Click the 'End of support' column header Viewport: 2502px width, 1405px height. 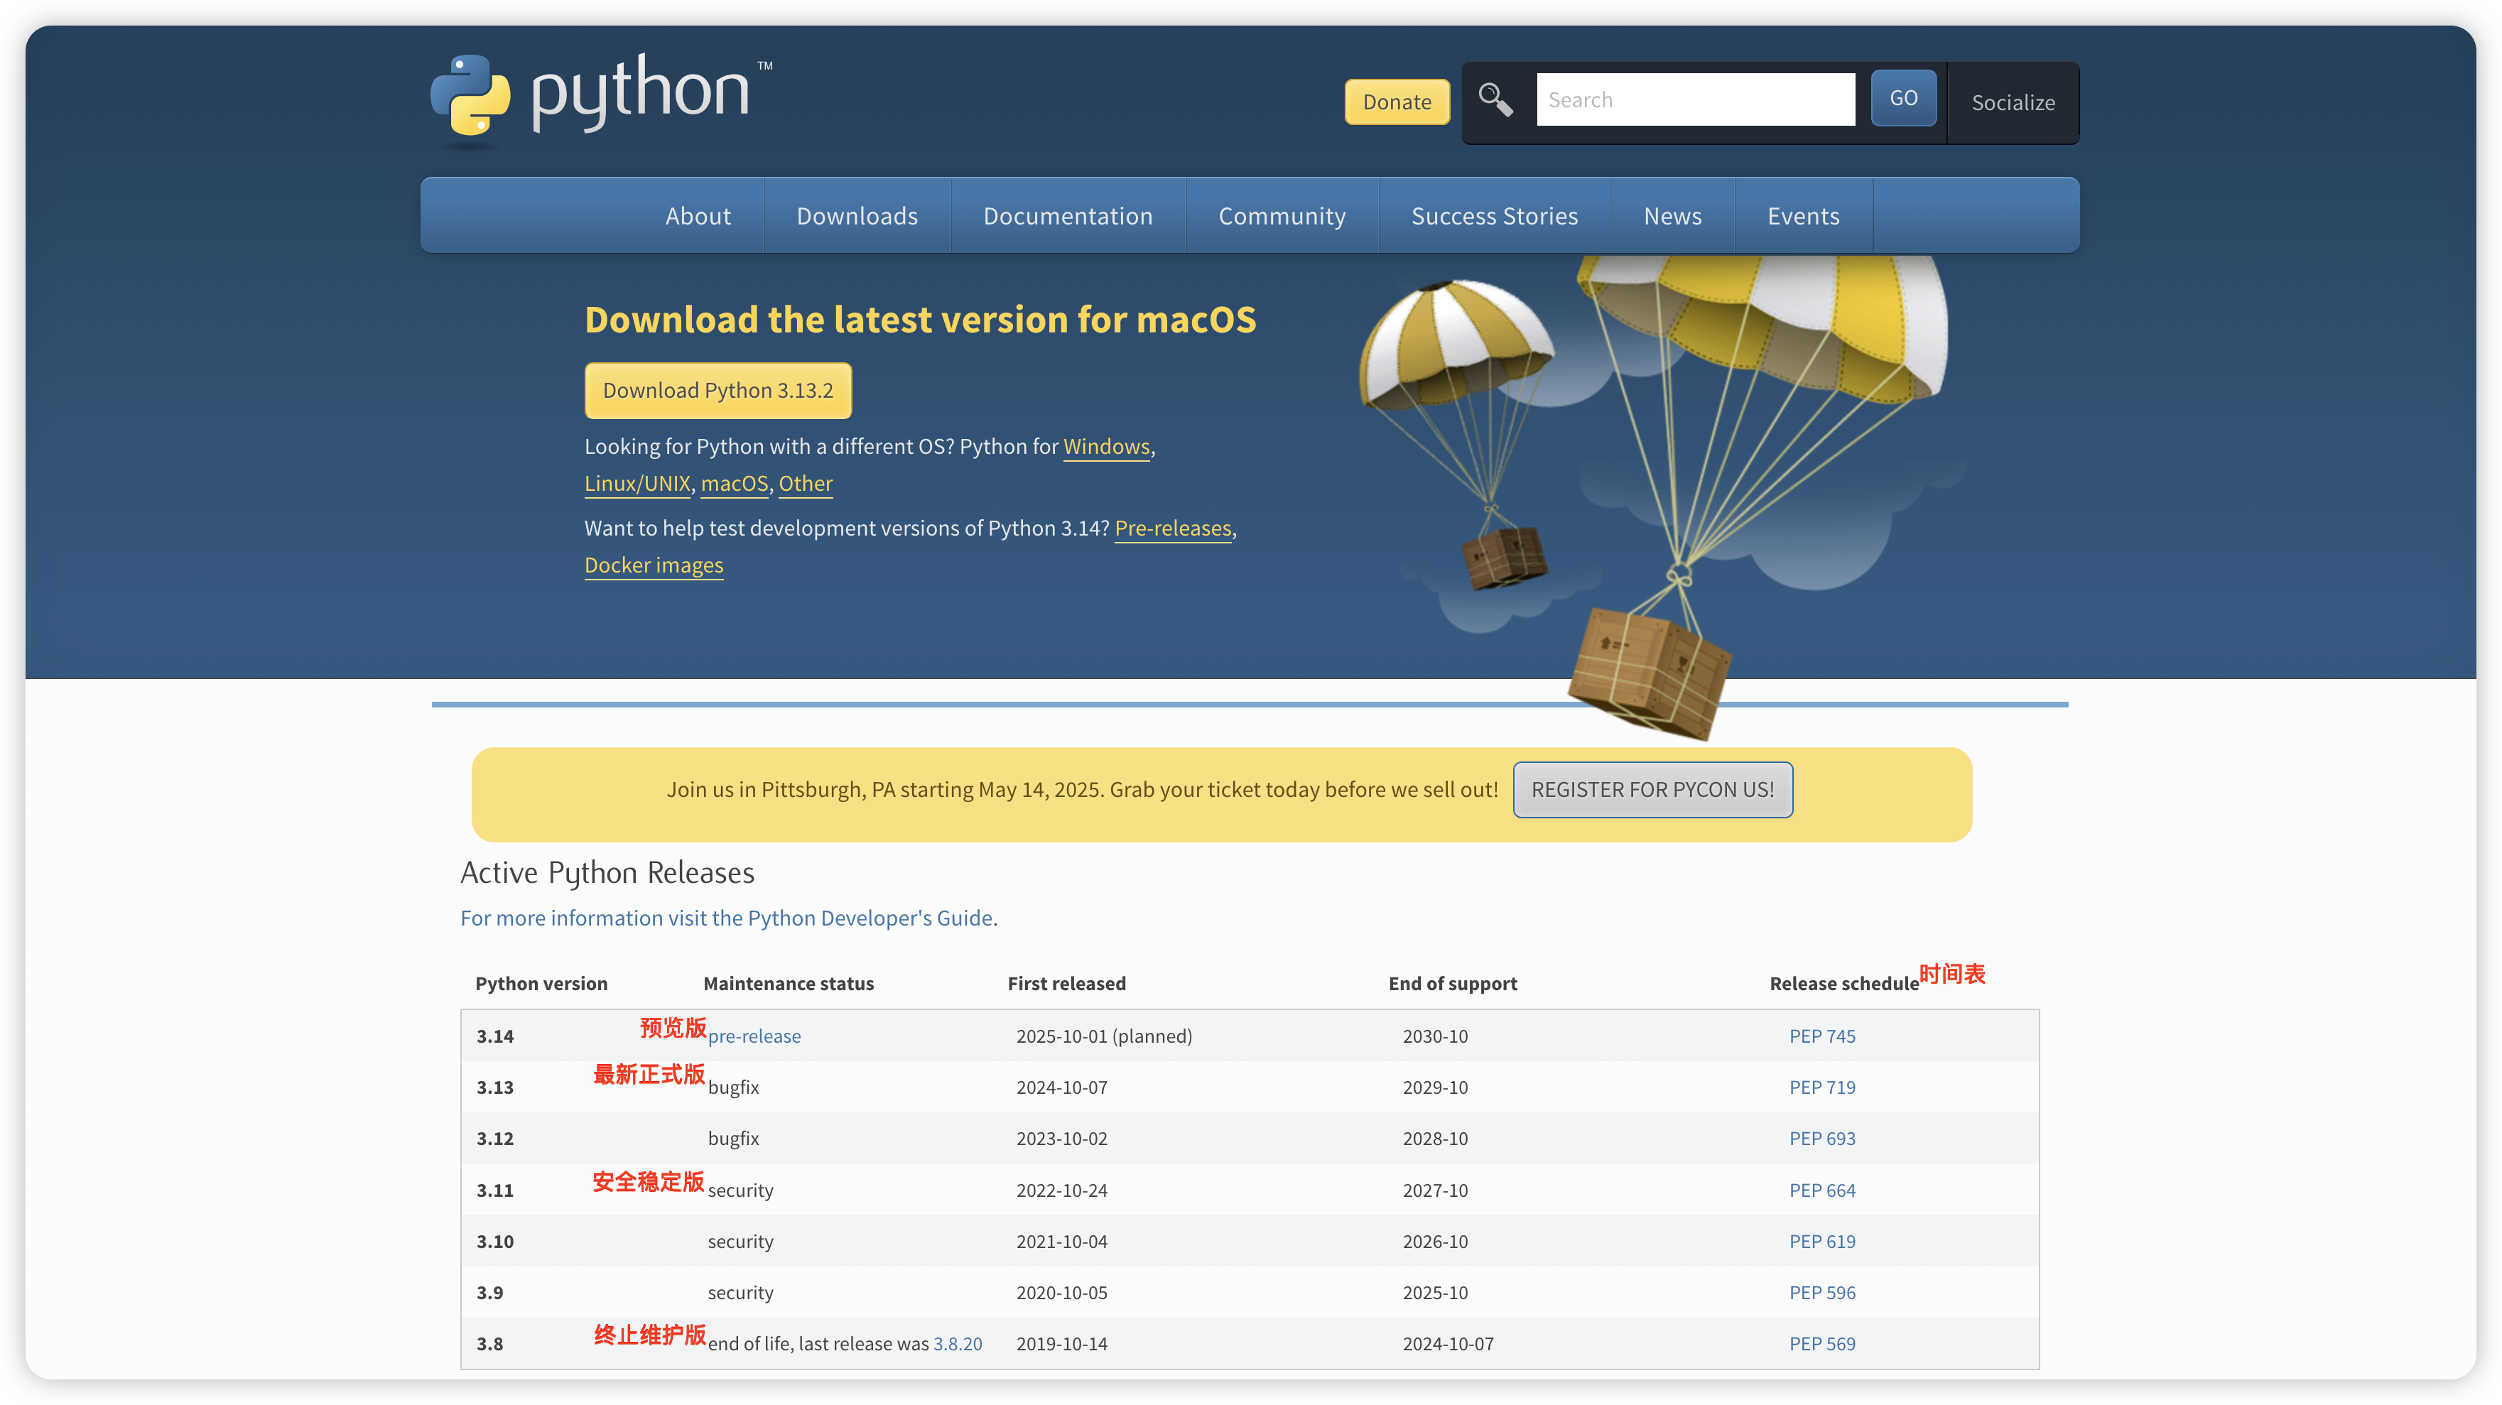tap(1452, 984)
